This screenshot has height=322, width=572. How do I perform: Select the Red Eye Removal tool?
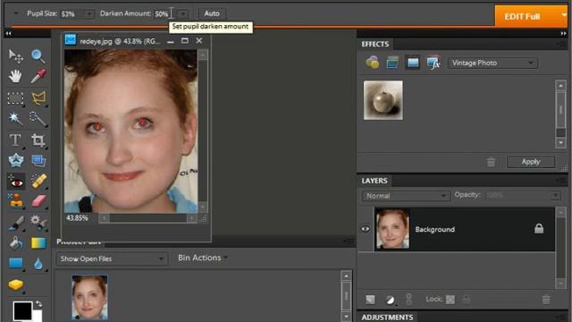pyautogui.click(x=16, y=181)
